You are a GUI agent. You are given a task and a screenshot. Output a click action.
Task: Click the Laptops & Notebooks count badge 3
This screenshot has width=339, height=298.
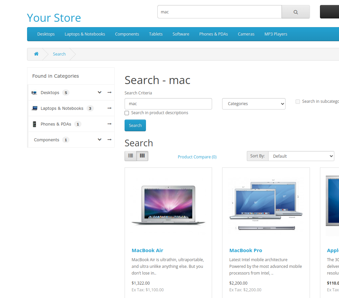click(x=90, y=108)
